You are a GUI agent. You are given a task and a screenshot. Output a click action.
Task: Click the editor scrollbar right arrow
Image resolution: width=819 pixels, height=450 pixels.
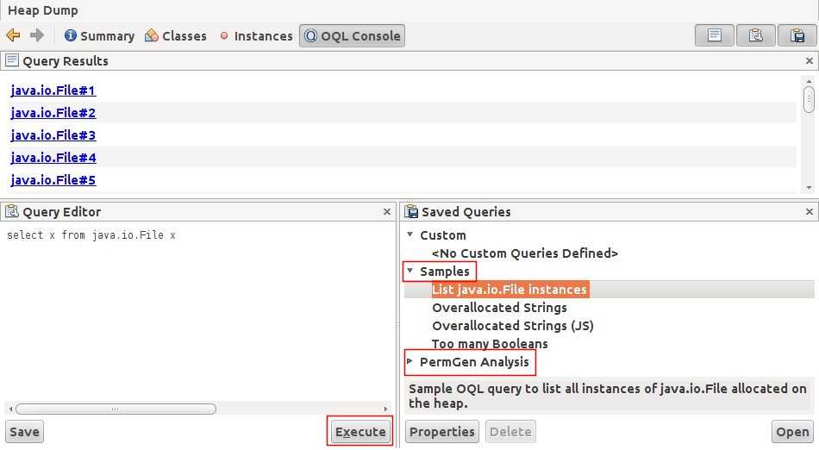tap(385, 409)
